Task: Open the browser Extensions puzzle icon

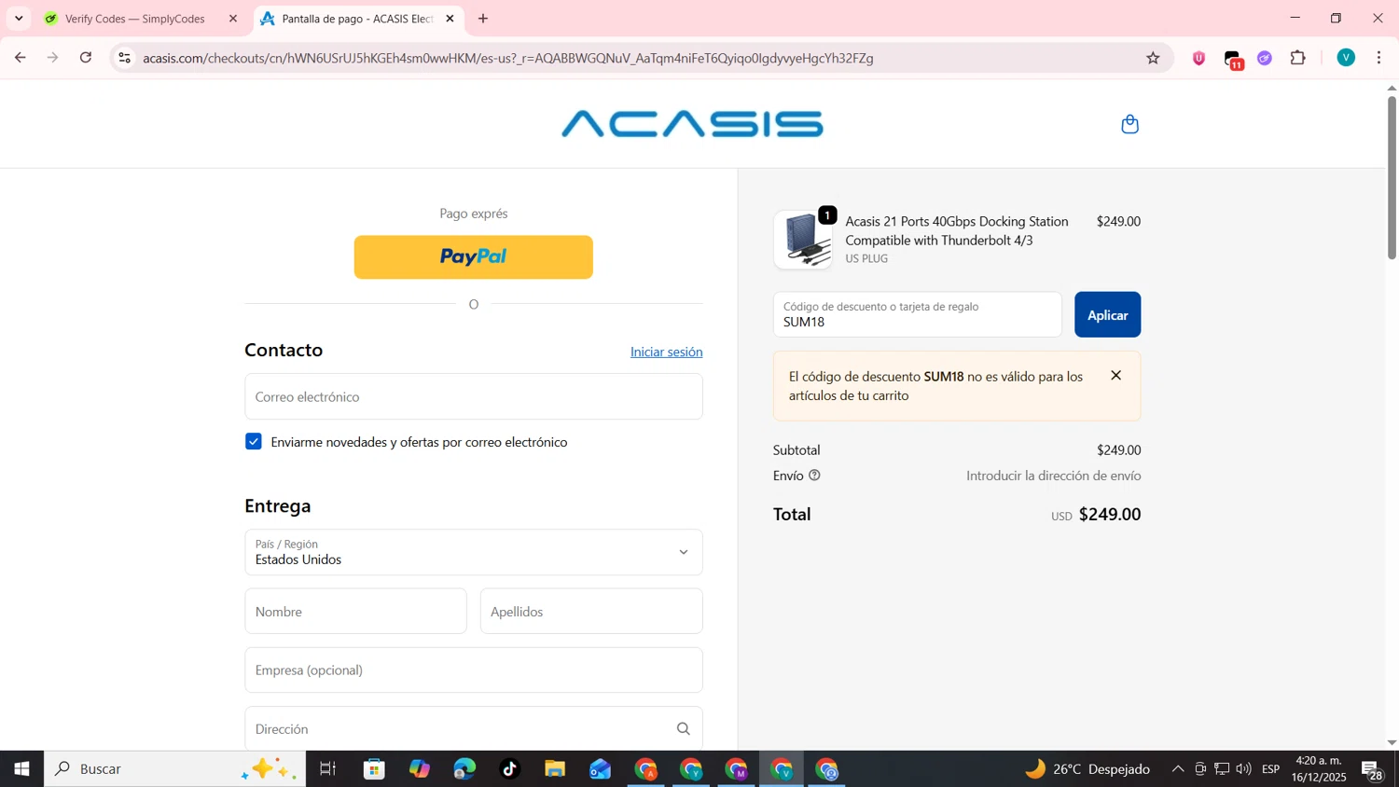Action: (1298, 58)
